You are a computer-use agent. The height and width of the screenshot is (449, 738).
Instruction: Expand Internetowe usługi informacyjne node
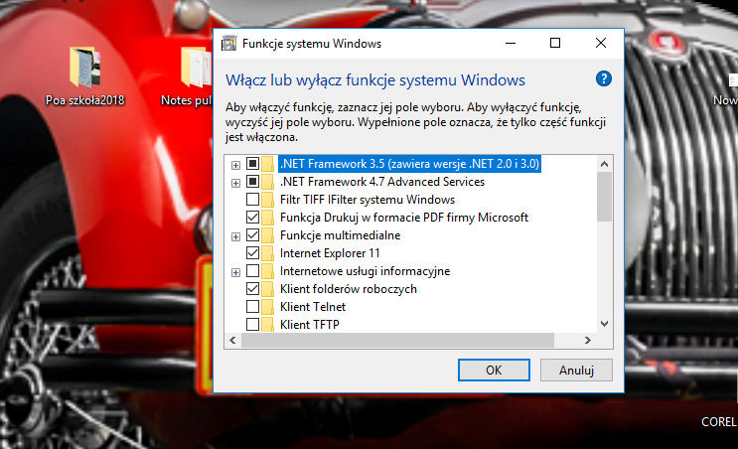[x=235, y=271]
